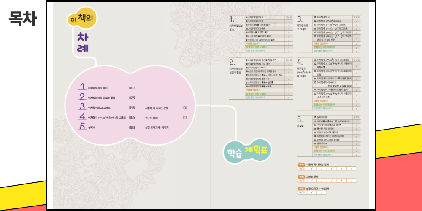Open chapter 4 이차함수 그래프 entry at page 065

click(111, 117)
